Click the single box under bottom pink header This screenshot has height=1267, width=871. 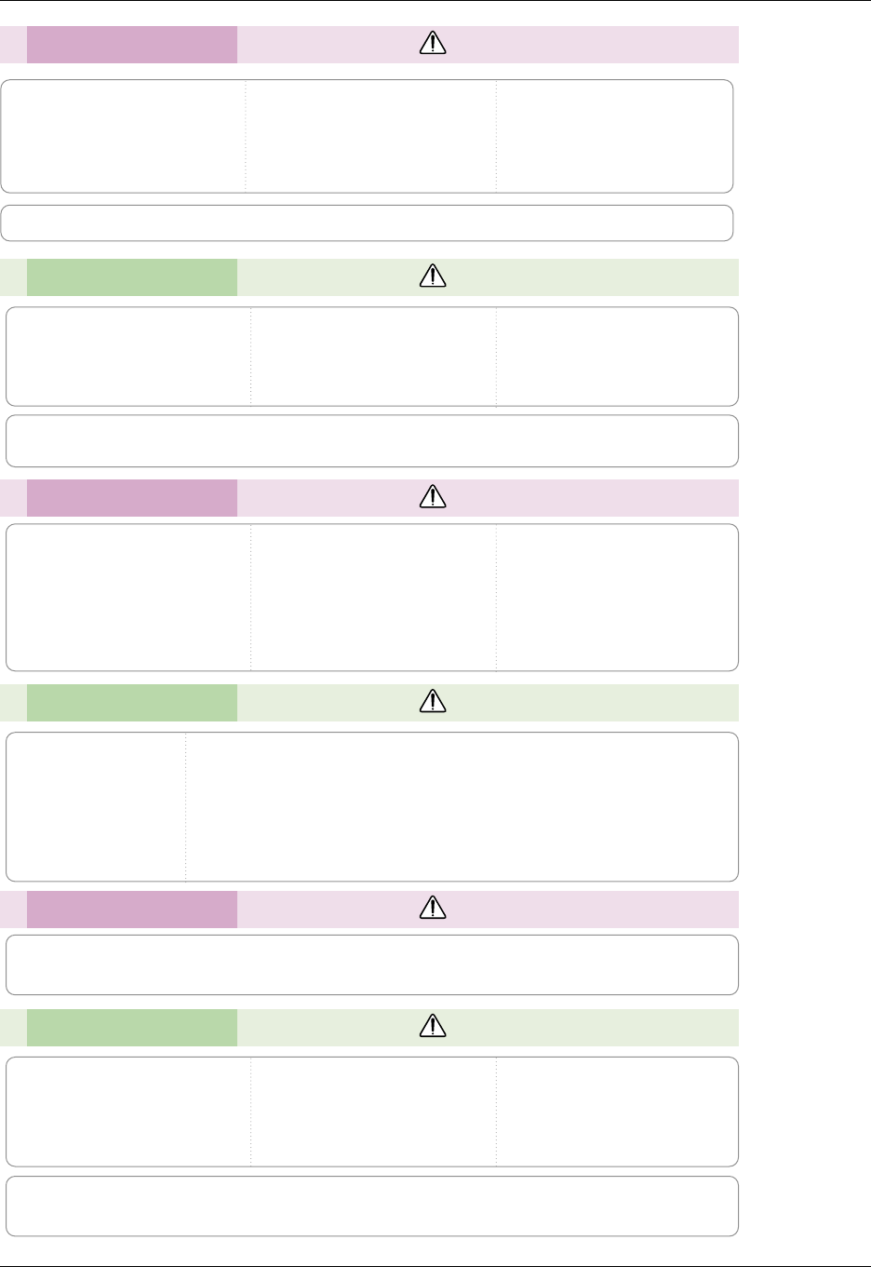click(372, 965)
